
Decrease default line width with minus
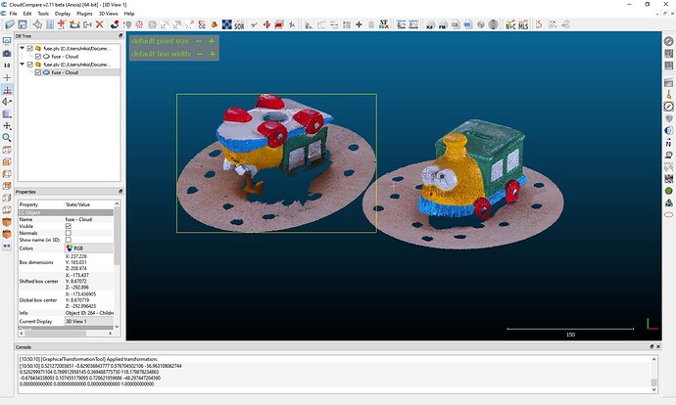199,54
